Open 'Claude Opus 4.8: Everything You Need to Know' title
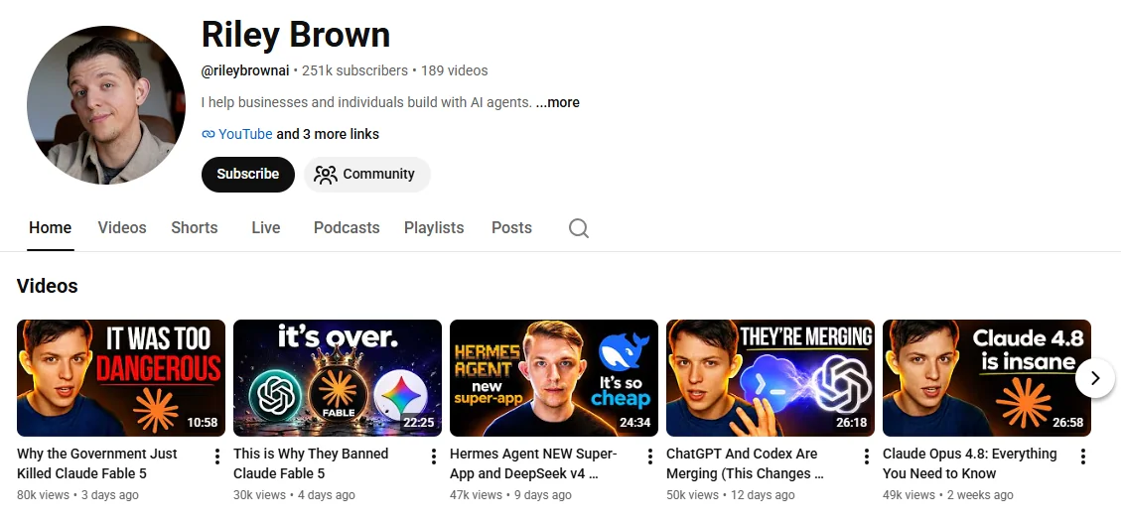This screenshot has width=1121, height=523. point(969,463)
